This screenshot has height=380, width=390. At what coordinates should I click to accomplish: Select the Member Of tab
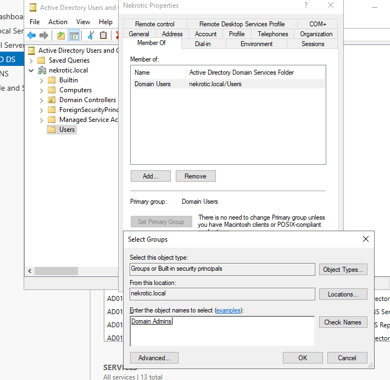tap(152, 43)
